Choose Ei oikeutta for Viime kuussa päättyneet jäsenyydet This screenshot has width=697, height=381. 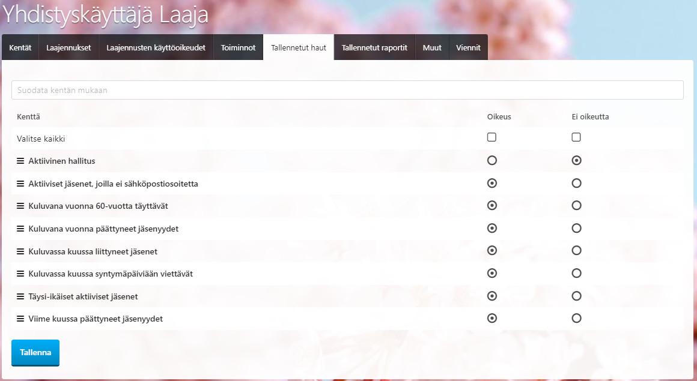point(576,319)
